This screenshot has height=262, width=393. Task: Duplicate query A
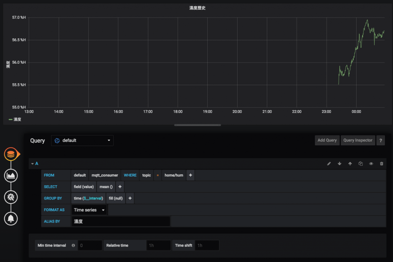360,163
